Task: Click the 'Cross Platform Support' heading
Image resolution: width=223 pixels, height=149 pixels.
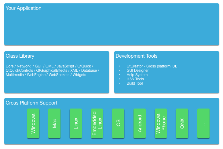Action: [x=31, y=103]
